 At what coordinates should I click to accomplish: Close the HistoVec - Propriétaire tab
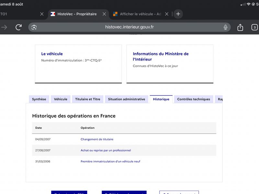[x=104, y=14]
